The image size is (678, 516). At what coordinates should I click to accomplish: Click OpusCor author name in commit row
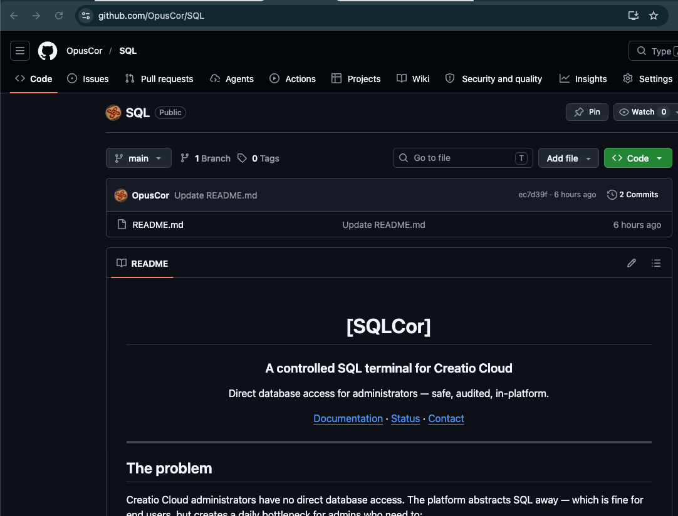click(150, 195)
